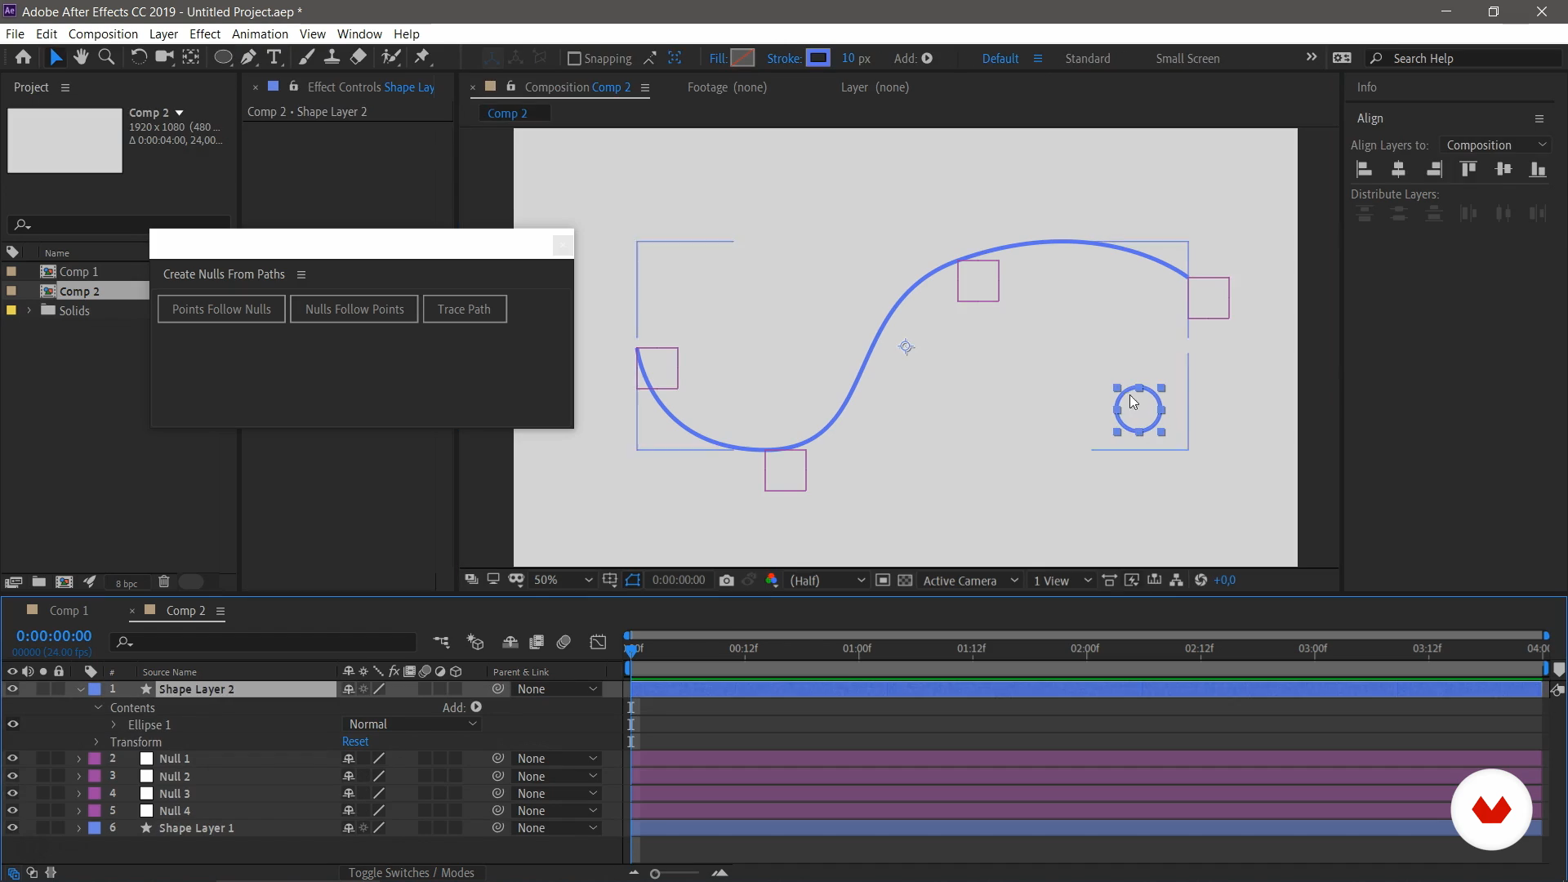Expand the Ellipse 1 property group

[x=114, y=725]
